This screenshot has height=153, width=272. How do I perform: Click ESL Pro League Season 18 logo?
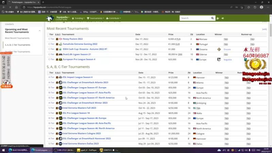[x=61, y=113]
